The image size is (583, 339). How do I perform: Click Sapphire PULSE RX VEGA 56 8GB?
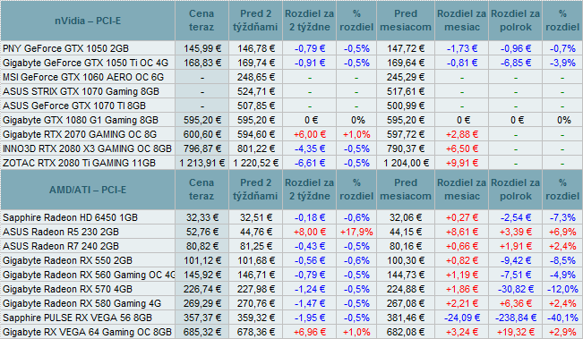coord(77,318)
